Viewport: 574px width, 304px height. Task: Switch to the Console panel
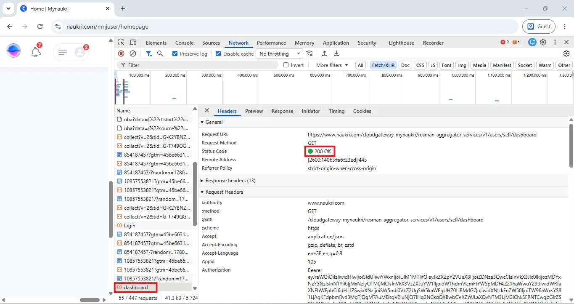pyautogui.click(x=184, y=43)
